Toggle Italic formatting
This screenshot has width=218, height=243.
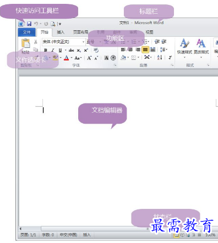pos(53,50)
